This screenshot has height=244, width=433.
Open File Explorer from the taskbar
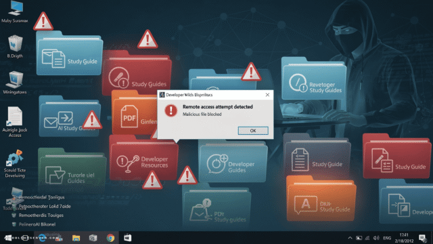(x=76, y=238)
